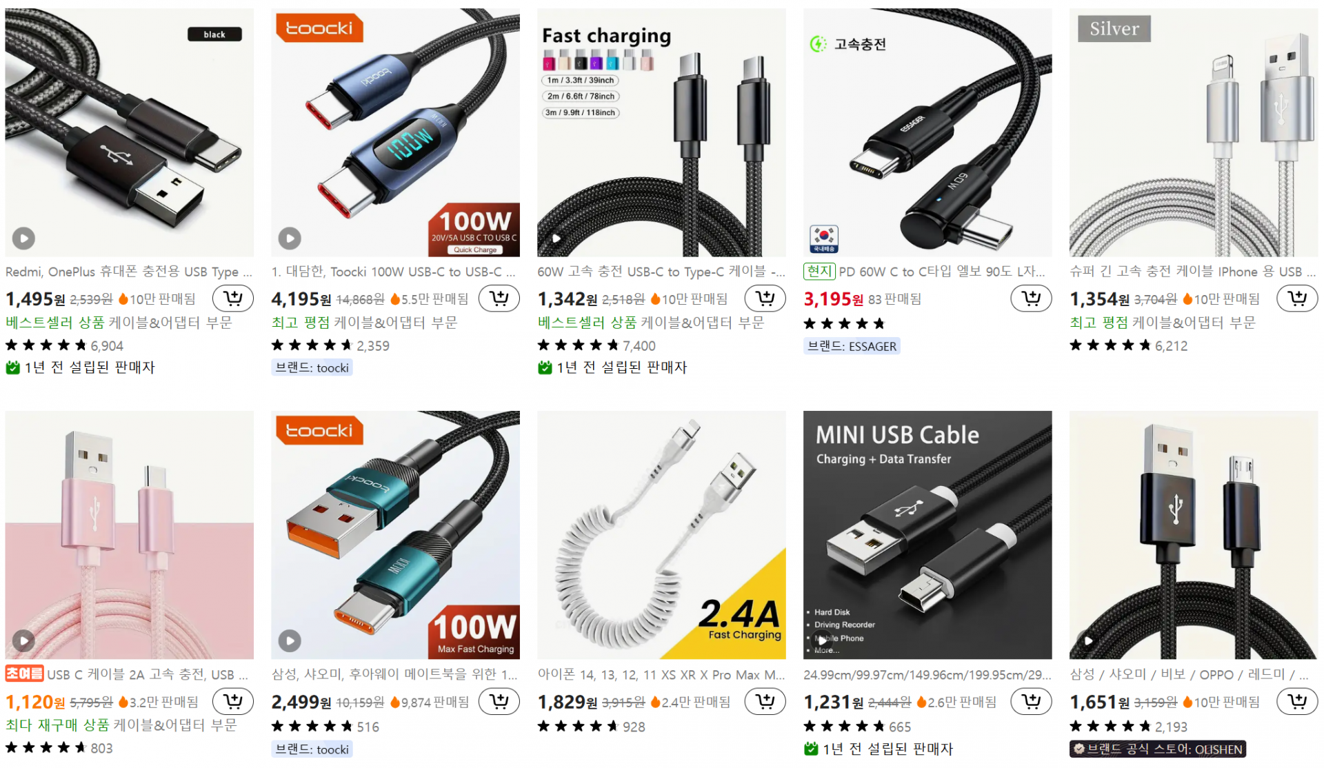Play video on pink cable image
This screenshot has height=768, width=1324.
[x=23, y=641]
